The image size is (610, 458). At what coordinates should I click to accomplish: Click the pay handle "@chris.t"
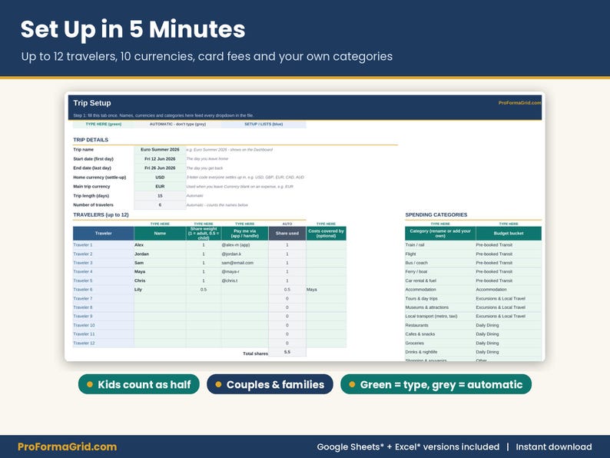coord(245,280)
